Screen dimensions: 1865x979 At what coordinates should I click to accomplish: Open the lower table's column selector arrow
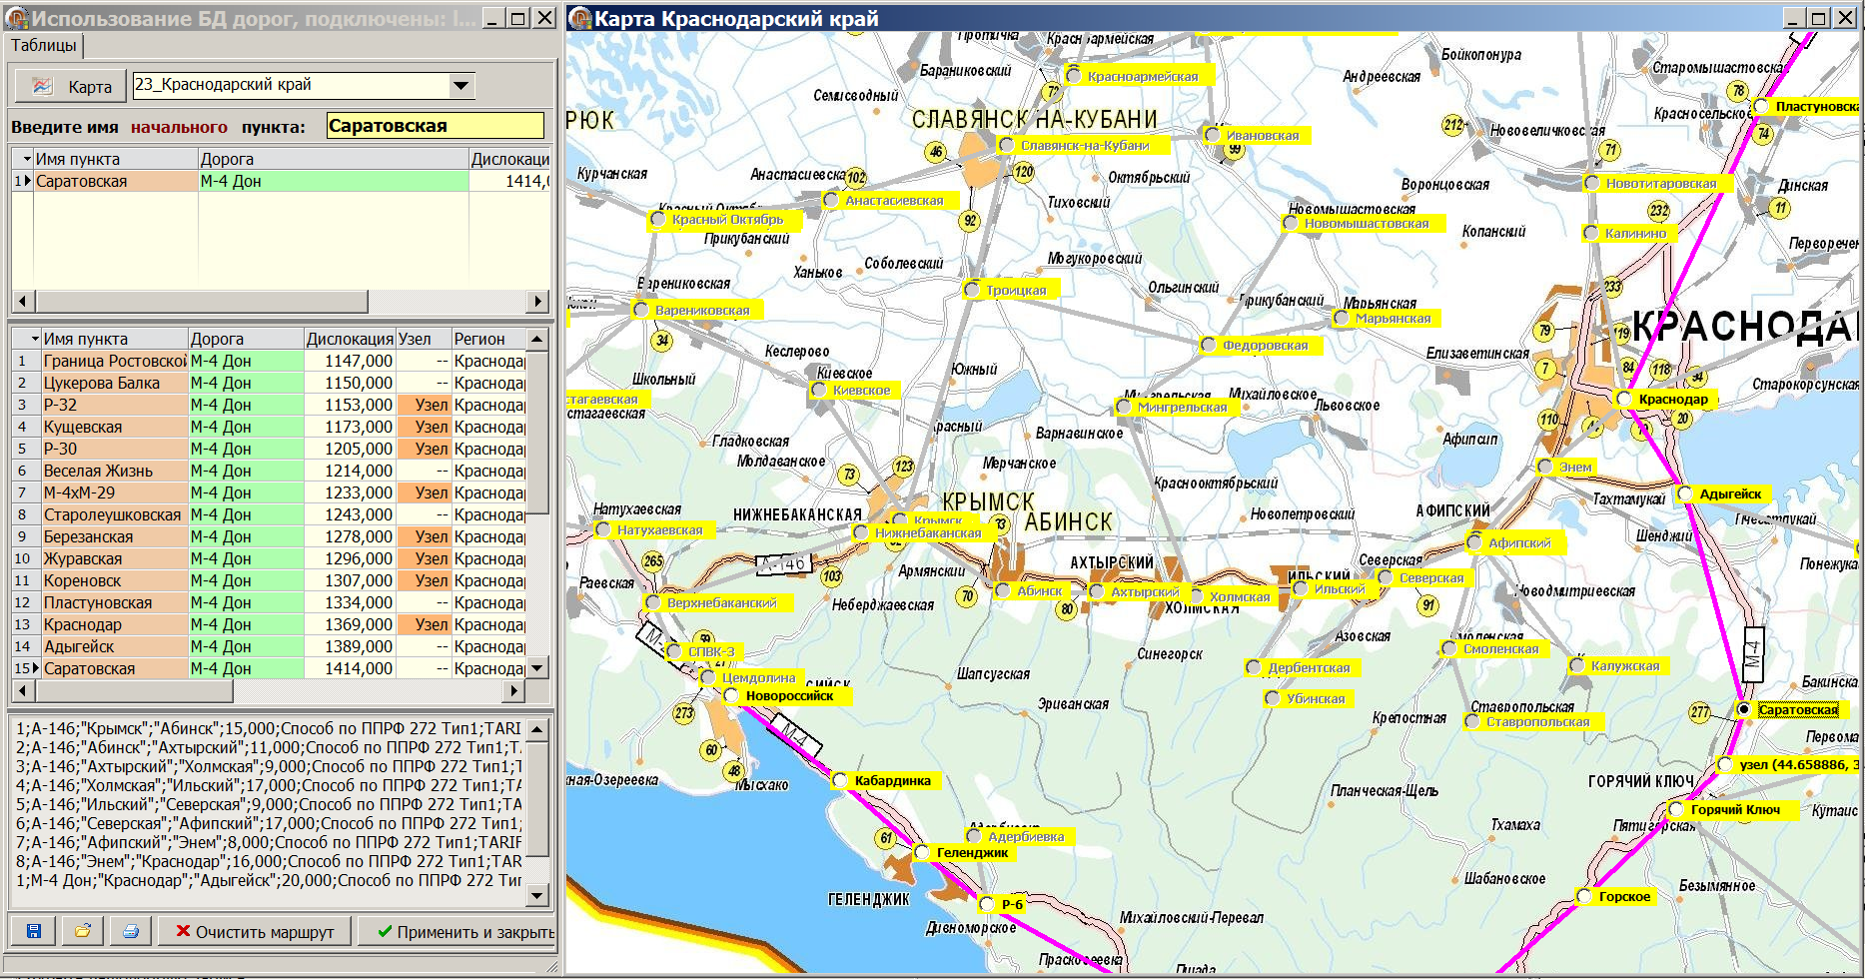coord(34,339)
